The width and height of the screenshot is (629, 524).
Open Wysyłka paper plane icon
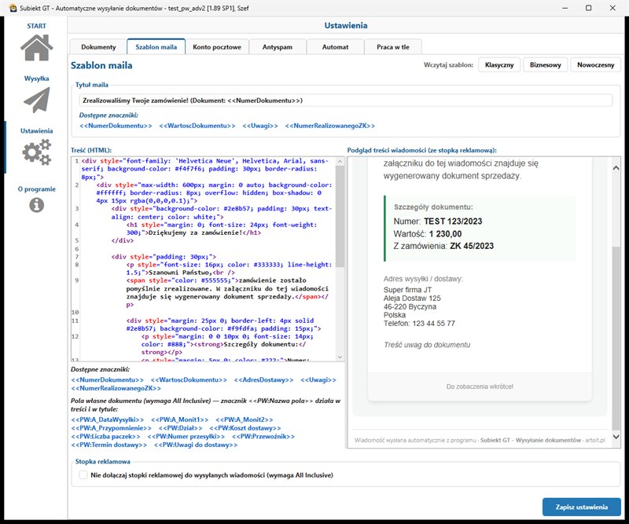pos(36,101)
